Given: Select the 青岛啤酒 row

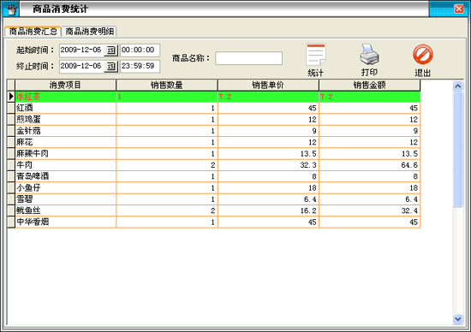Looking at the screenshot, I should point(214,176).
